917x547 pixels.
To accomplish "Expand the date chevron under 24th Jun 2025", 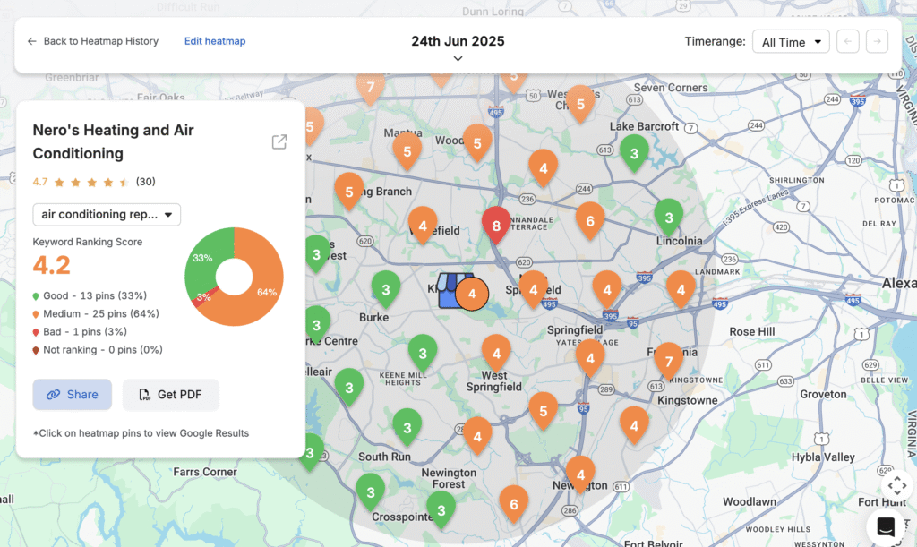I will [458, 58].
